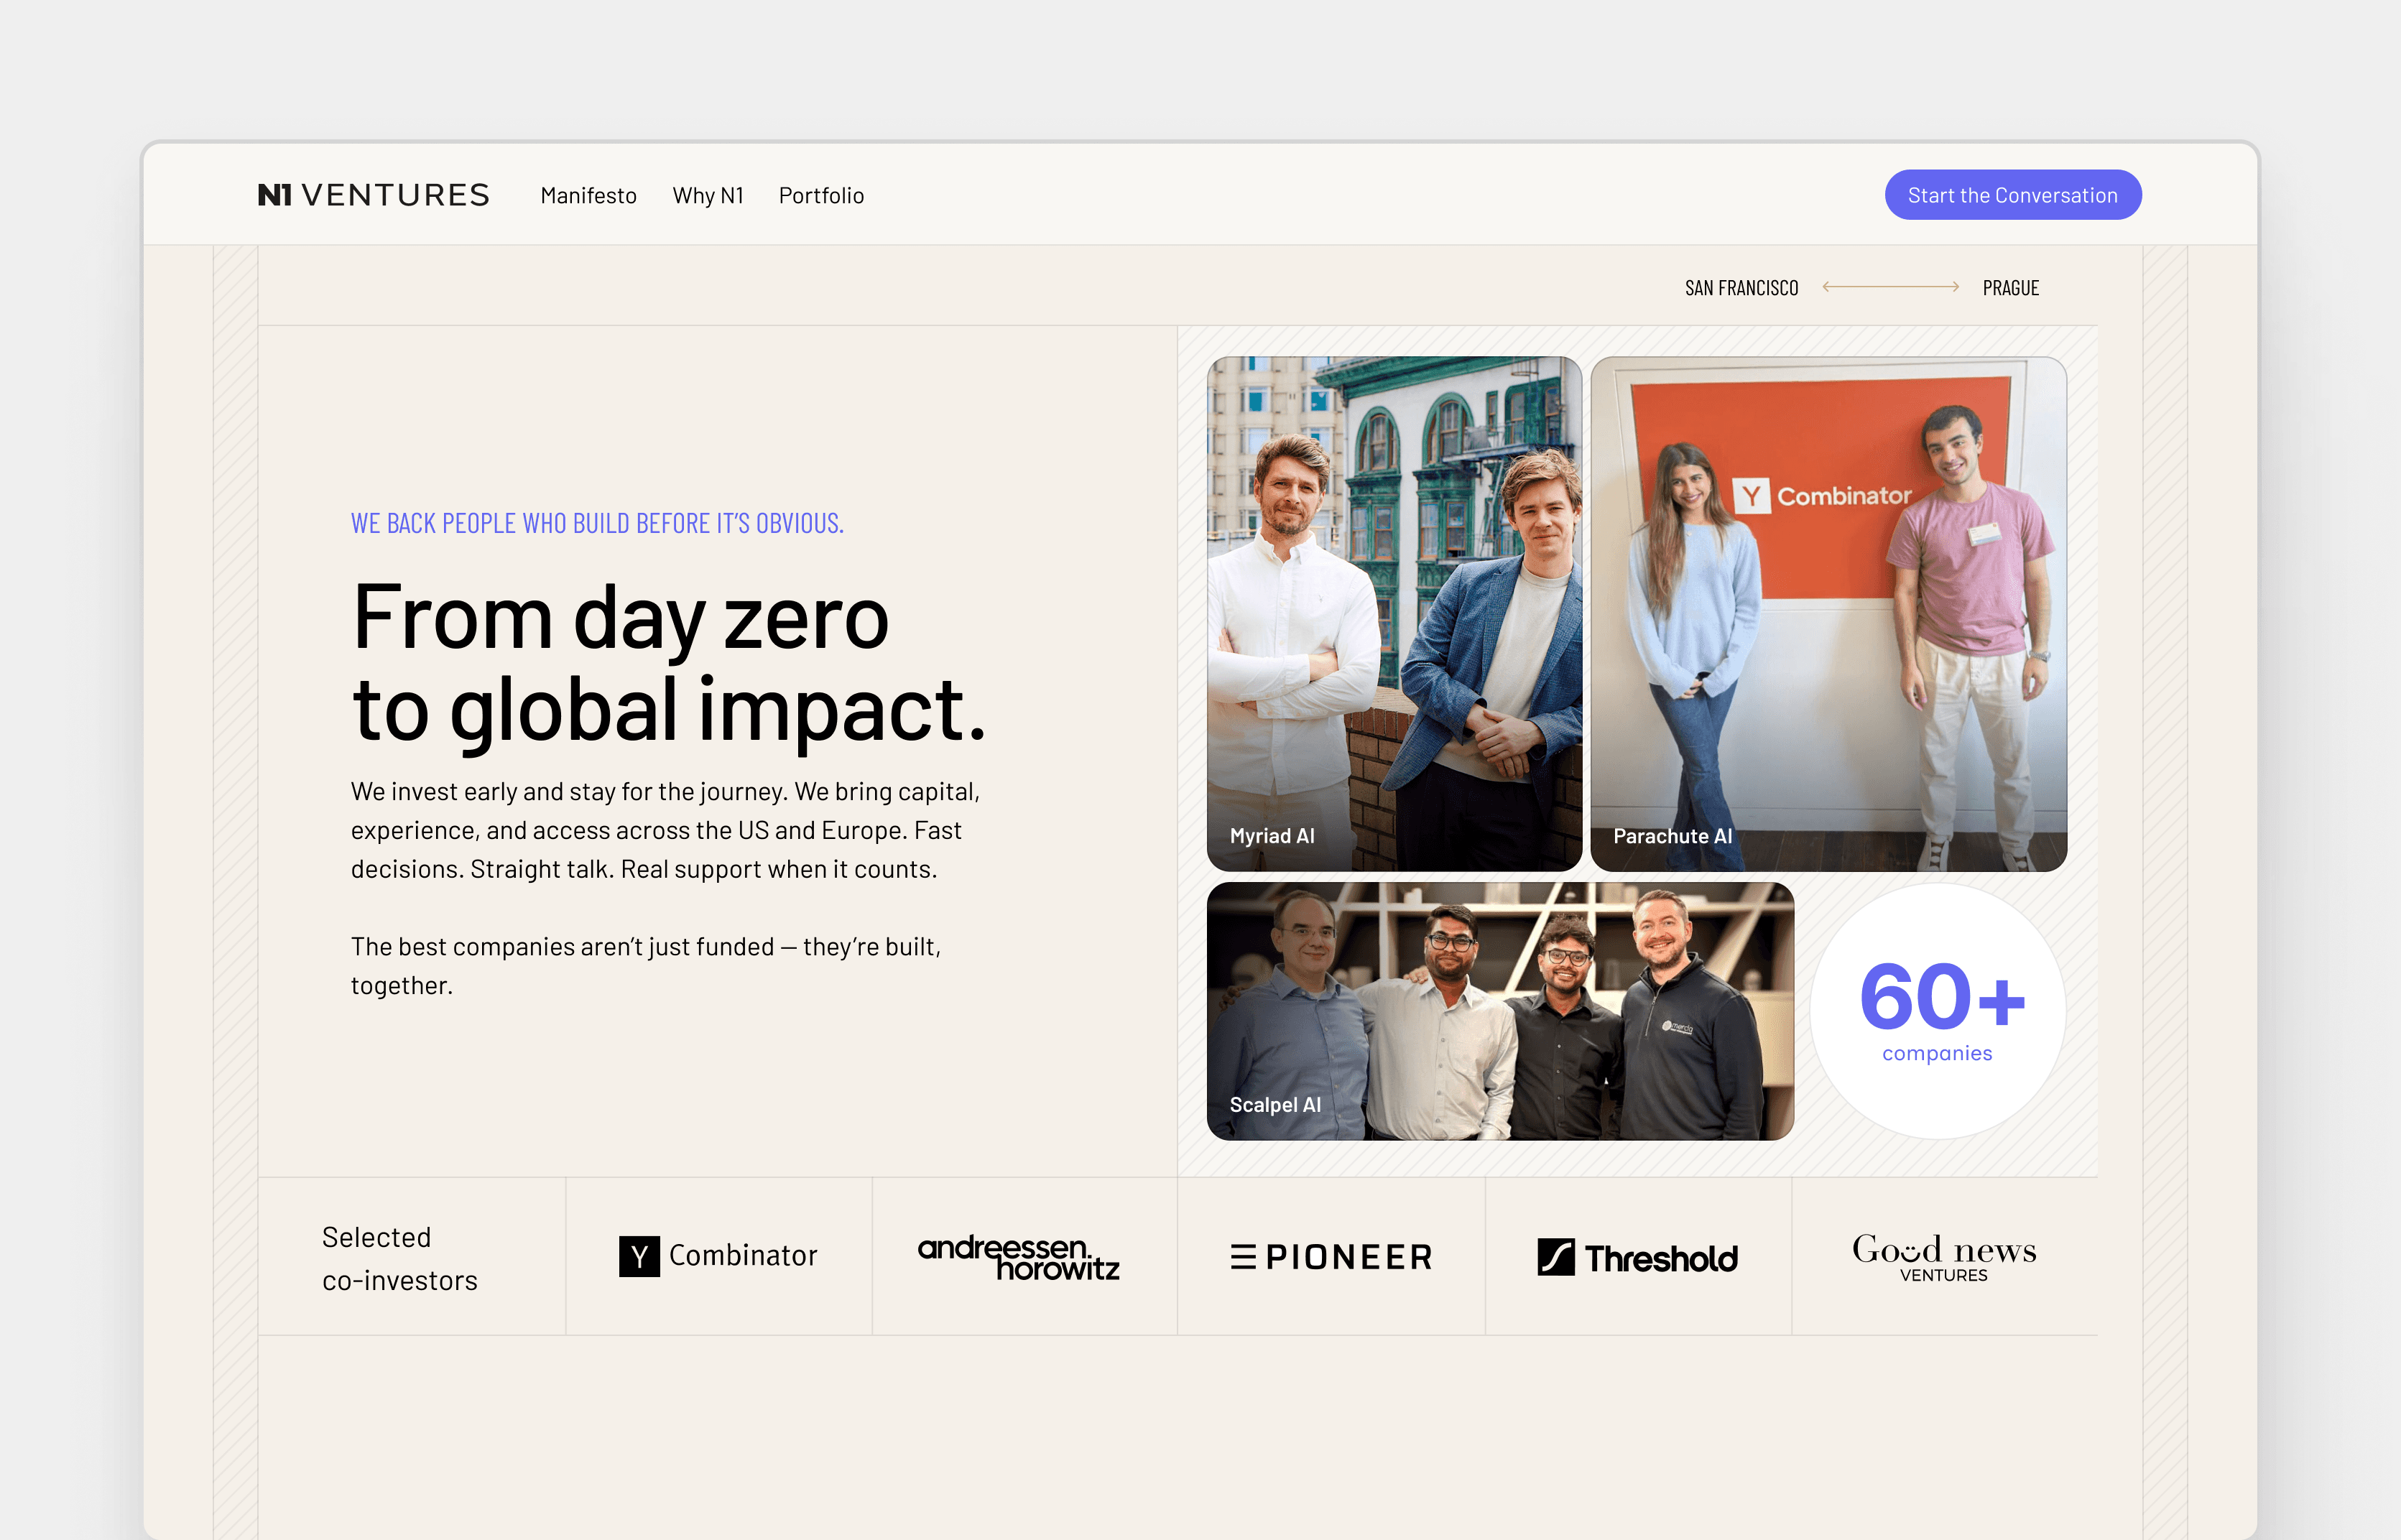This screenshot has width=2401, height=1540.
Task: Click the Good news Ventures logo
Action: (1944, 1257)
